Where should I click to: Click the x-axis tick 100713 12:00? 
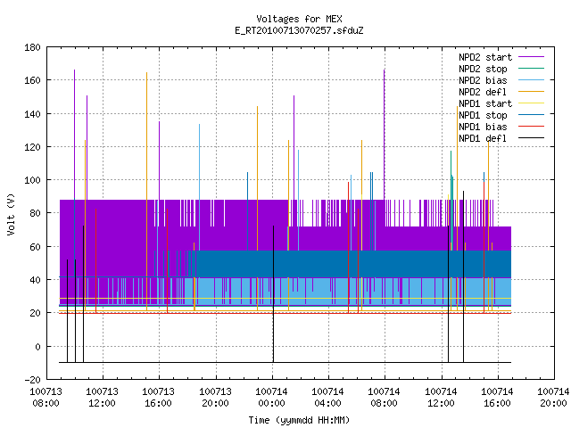103,398
